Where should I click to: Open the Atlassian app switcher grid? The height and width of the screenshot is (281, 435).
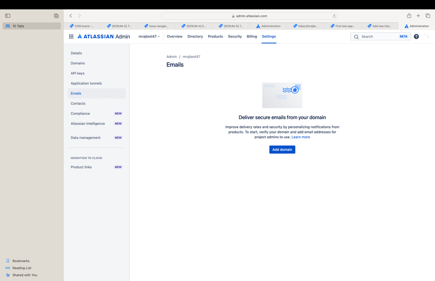pos(71,36)
